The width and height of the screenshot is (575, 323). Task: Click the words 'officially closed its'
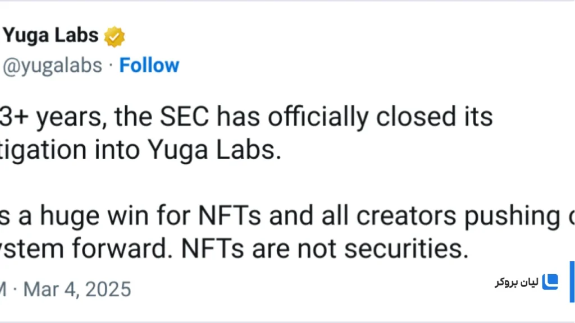click(x=380, y=118)
